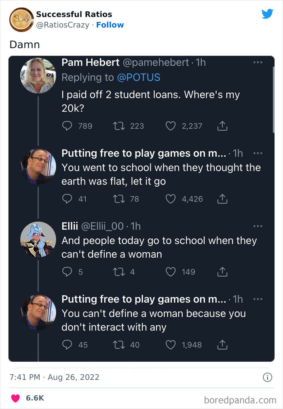
Task: Select the retweet icon showing 40
Action: (118, 345)
